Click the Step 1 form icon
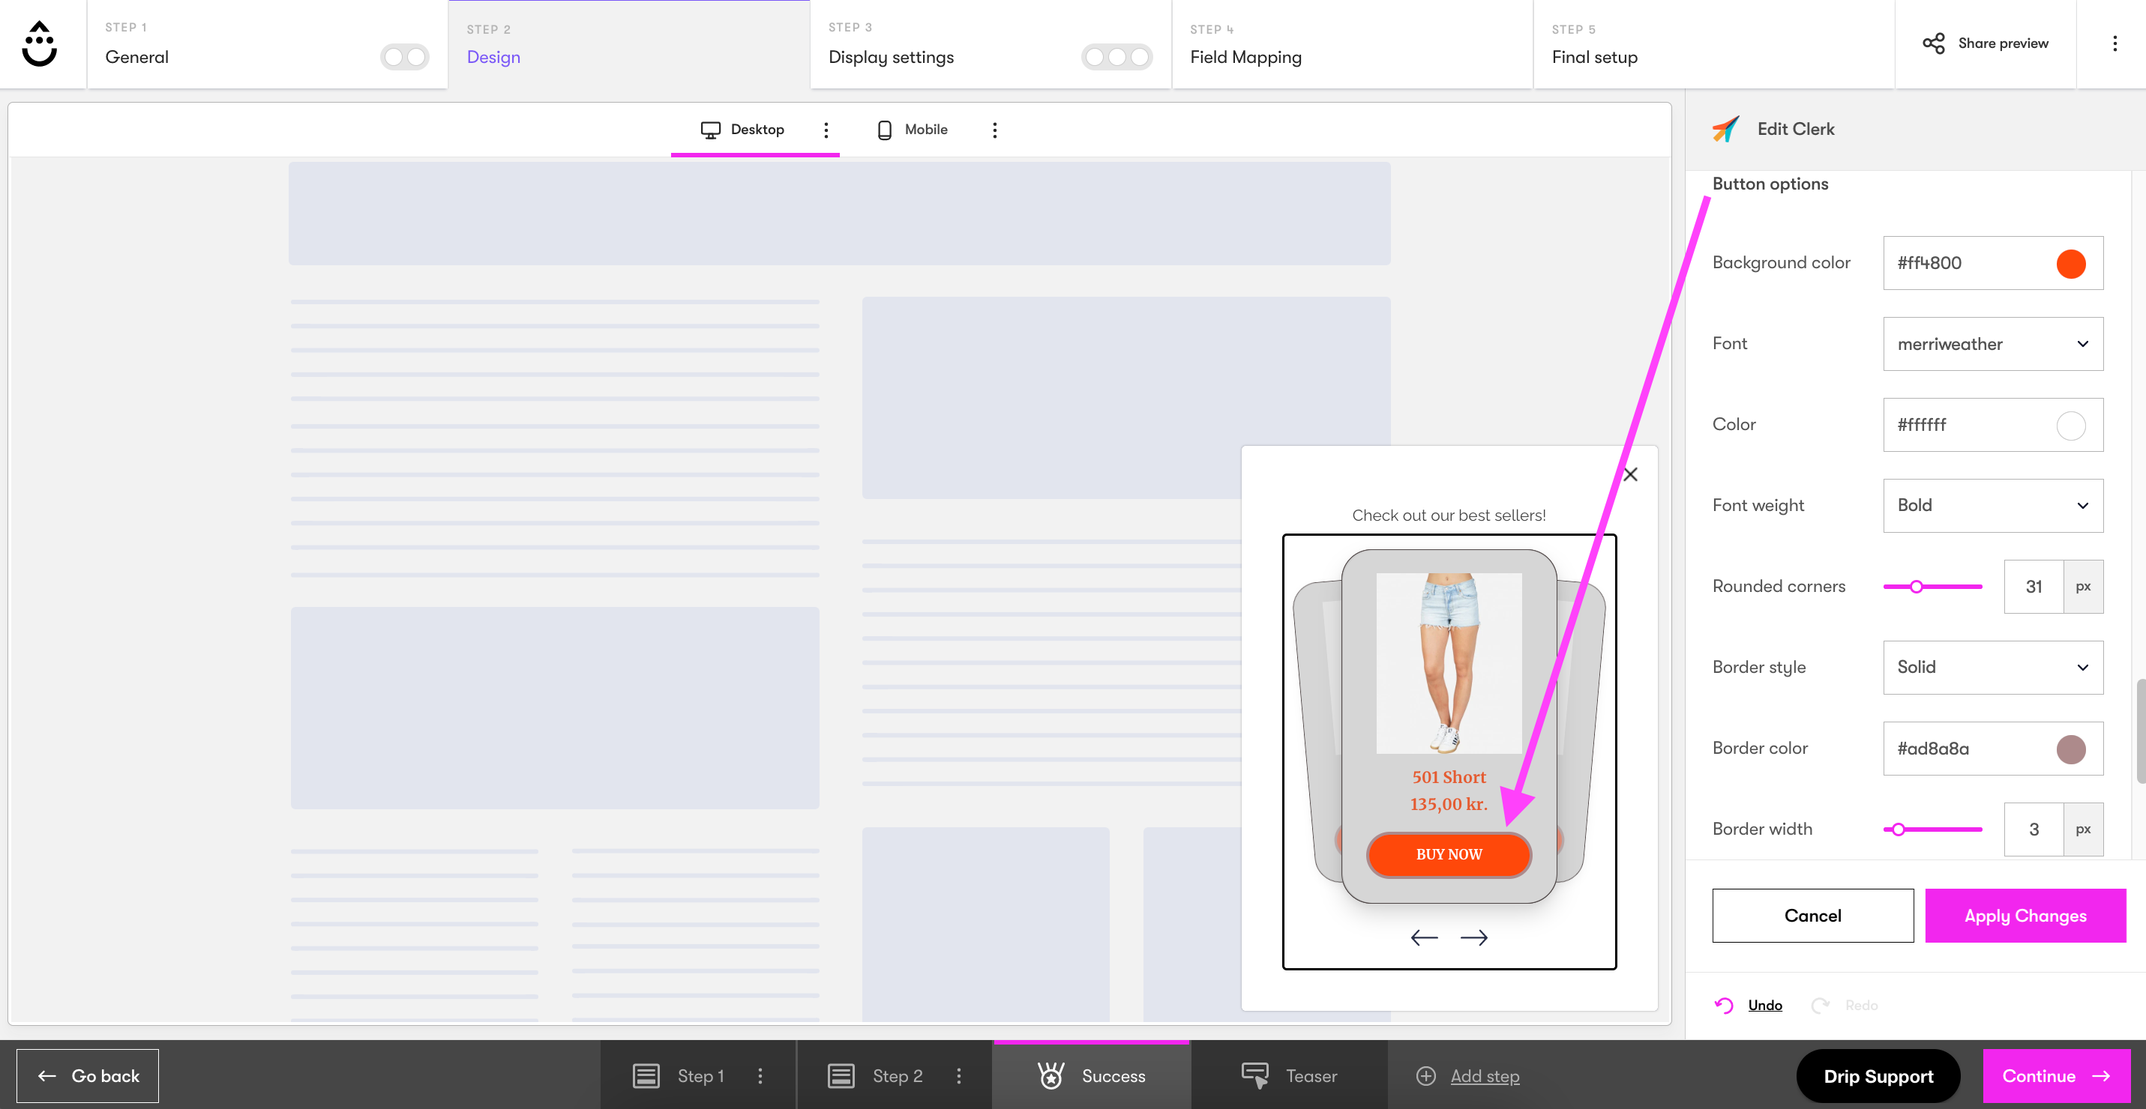The height and width of the screenshot is (1109, 2146). [x=646, y=1076]
